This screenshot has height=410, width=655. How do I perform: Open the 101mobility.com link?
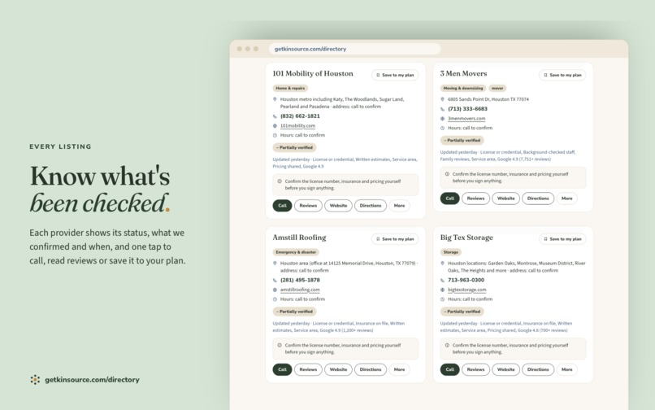[297, 125]
